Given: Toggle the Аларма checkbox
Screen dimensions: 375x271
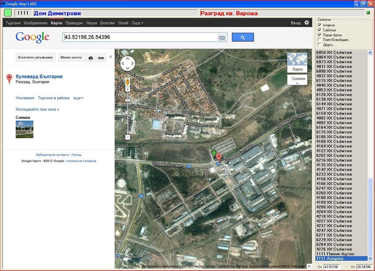Looking at the screenshot, I should coord(319,25).
